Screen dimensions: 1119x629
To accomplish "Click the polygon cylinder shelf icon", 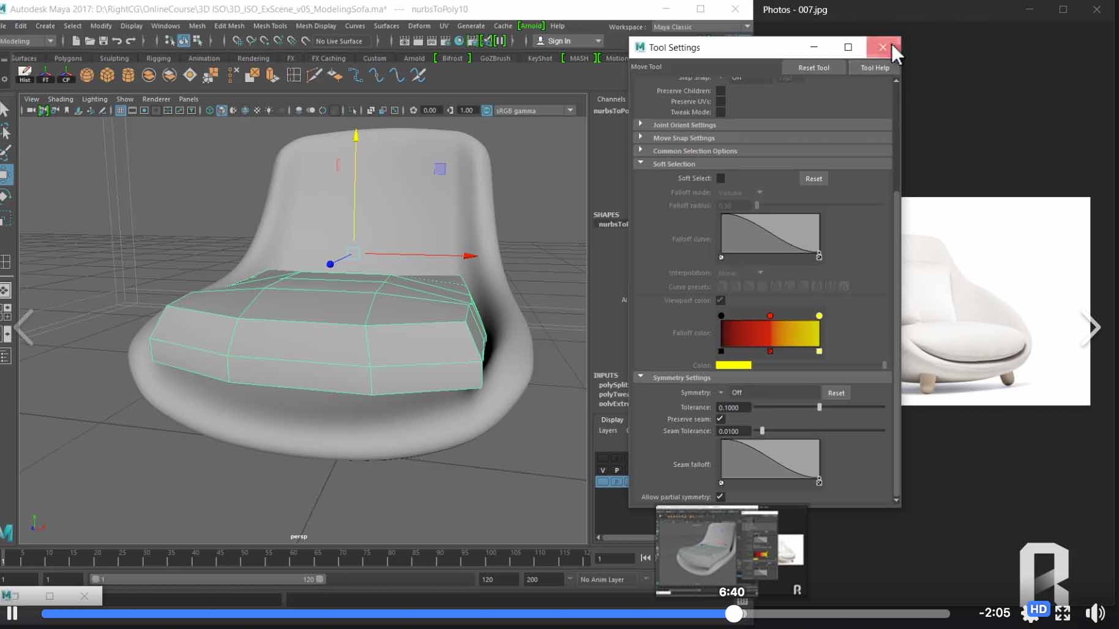I will [128, 75].
